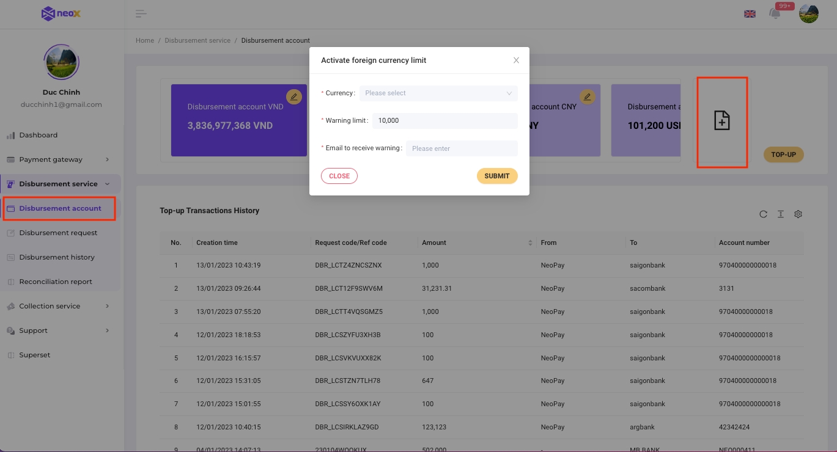
Task: Open Disbursement request in sidebar
Action: [x=58, y=233]
